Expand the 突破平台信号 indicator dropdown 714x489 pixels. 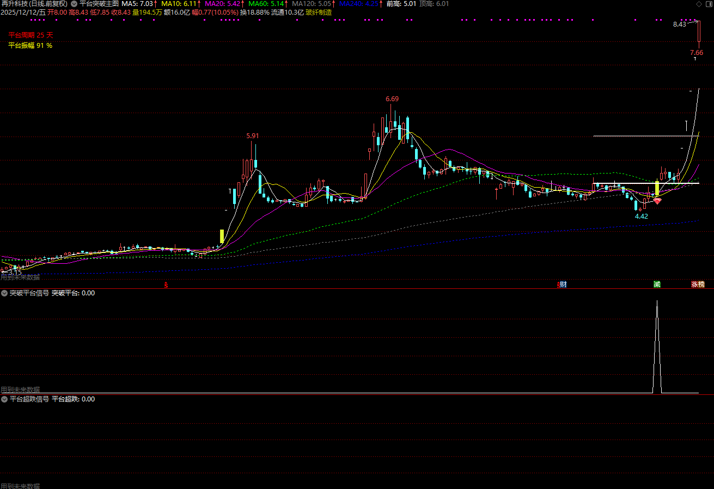pyautogui.click(x=4, y=293)
